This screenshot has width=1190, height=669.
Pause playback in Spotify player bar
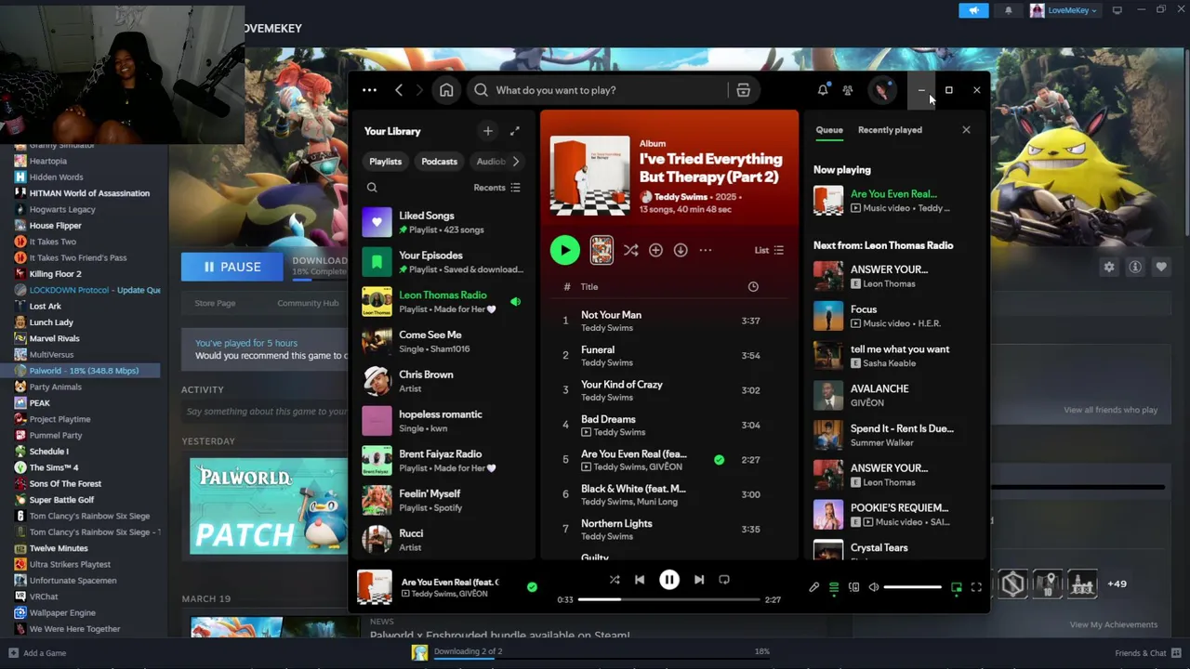[669, 580]
